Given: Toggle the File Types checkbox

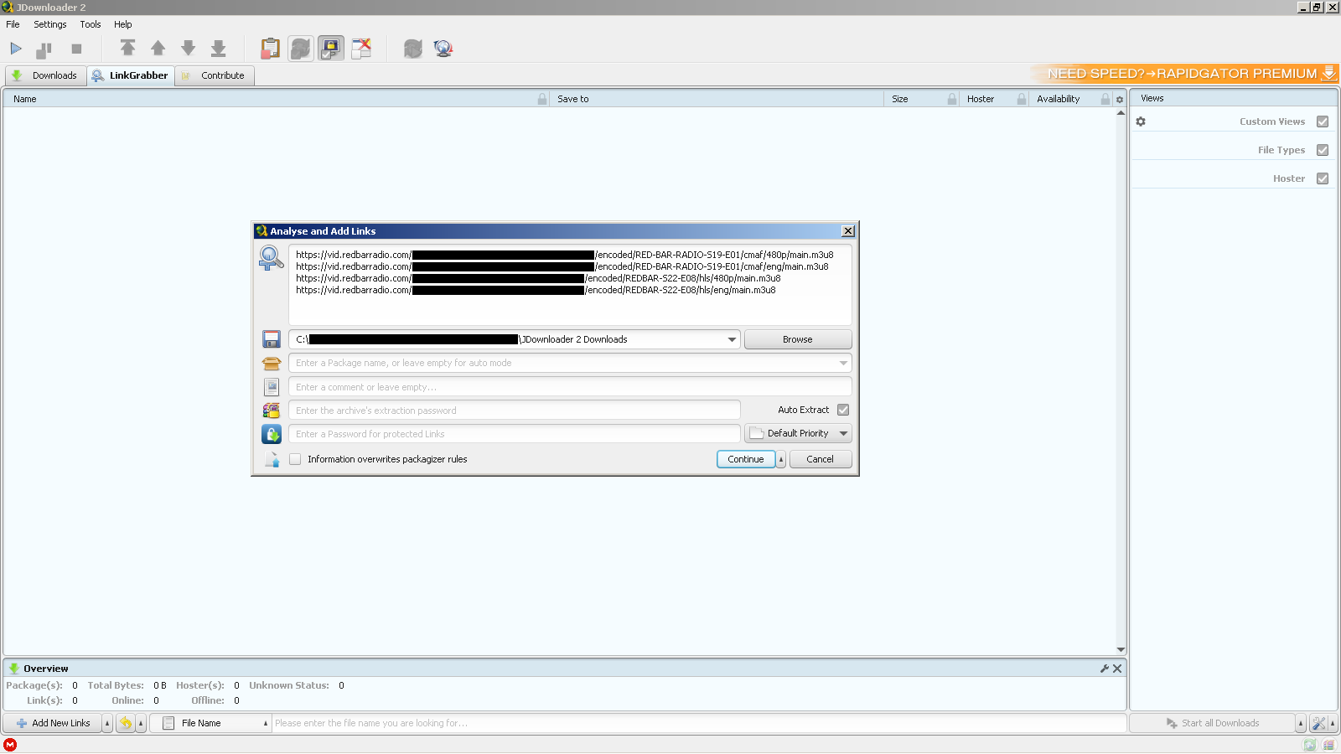Looking at the screenshot, I should point(1323,150).
